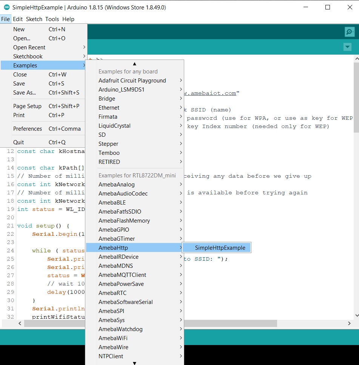Click the editor's scroll down arrow
359x365 pixels.
(357, 315)
